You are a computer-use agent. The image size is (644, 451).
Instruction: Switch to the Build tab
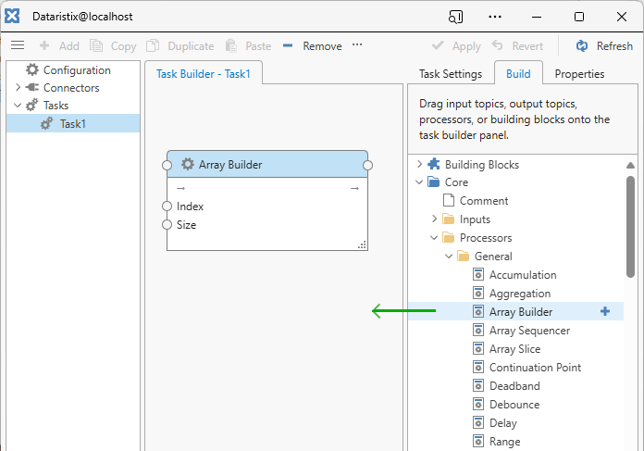coord(518,73)
